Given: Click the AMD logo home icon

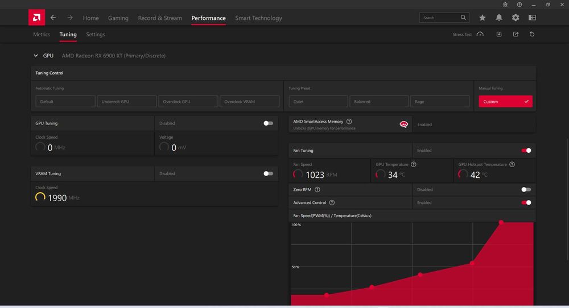Looking at the screenshot, I should coord(36,18).
